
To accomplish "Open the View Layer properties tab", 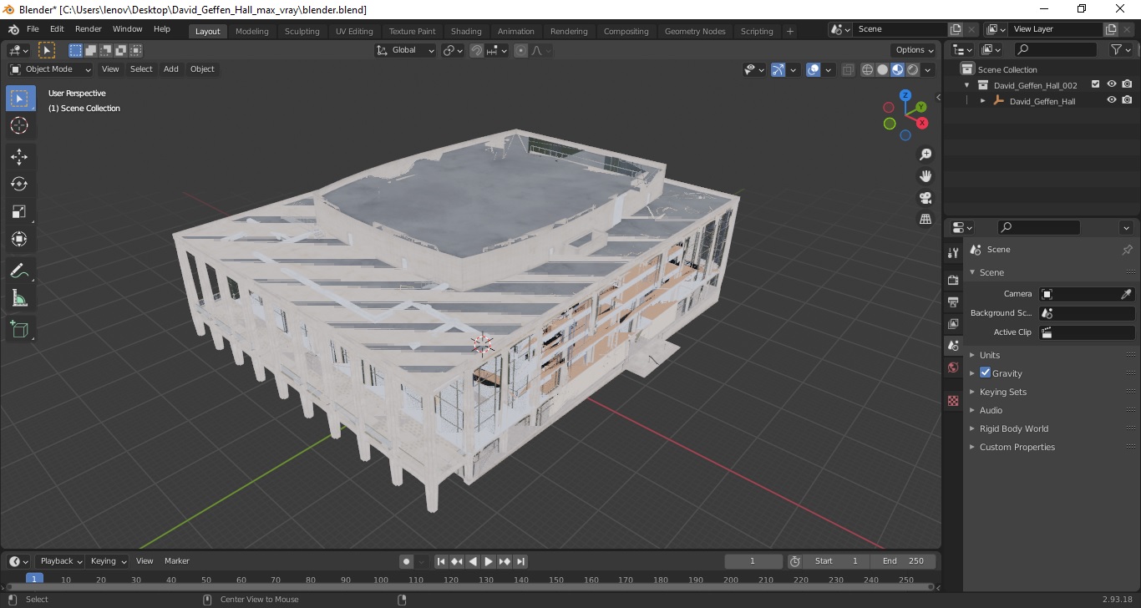I will pos(953,323).
